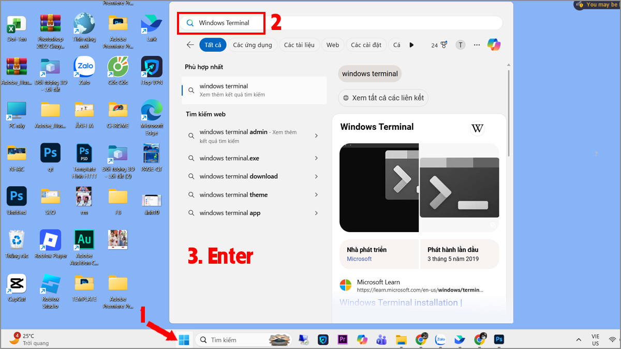Open Copilot in the search panel
Image resolution: width=621 pixels, height=349 pixels.
[x=494, y=44]
